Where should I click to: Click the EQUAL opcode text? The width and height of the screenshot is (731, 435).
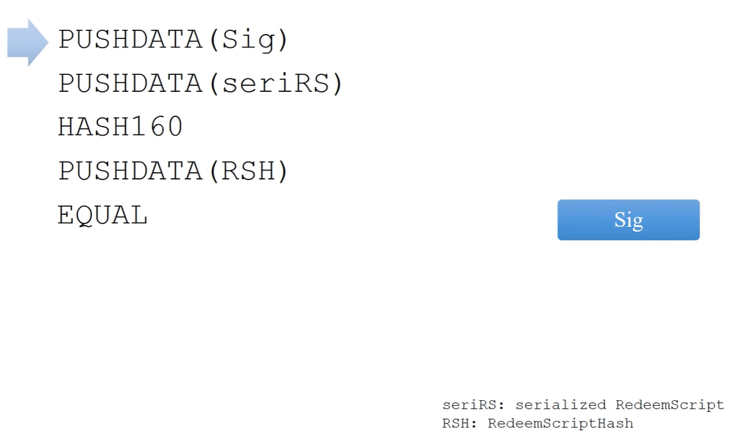102,215
